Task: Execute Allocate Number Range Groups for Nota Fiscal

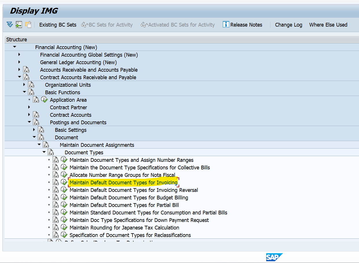Action: click(64, 175)
